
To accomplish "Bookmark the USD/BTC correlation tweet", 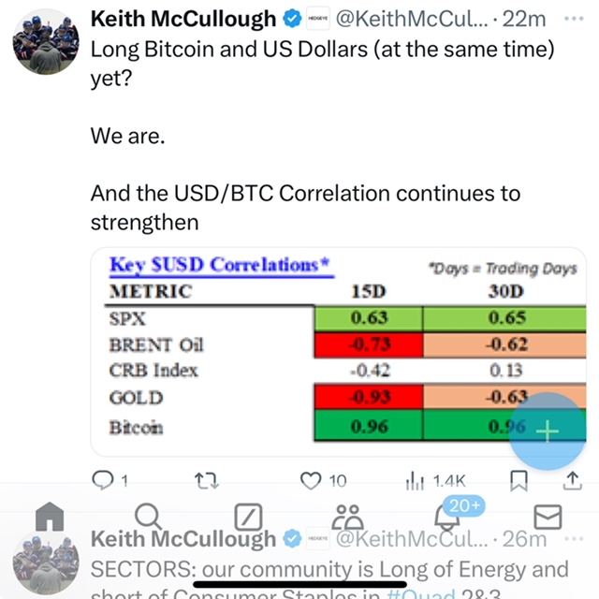I will (x=518, y=480).
